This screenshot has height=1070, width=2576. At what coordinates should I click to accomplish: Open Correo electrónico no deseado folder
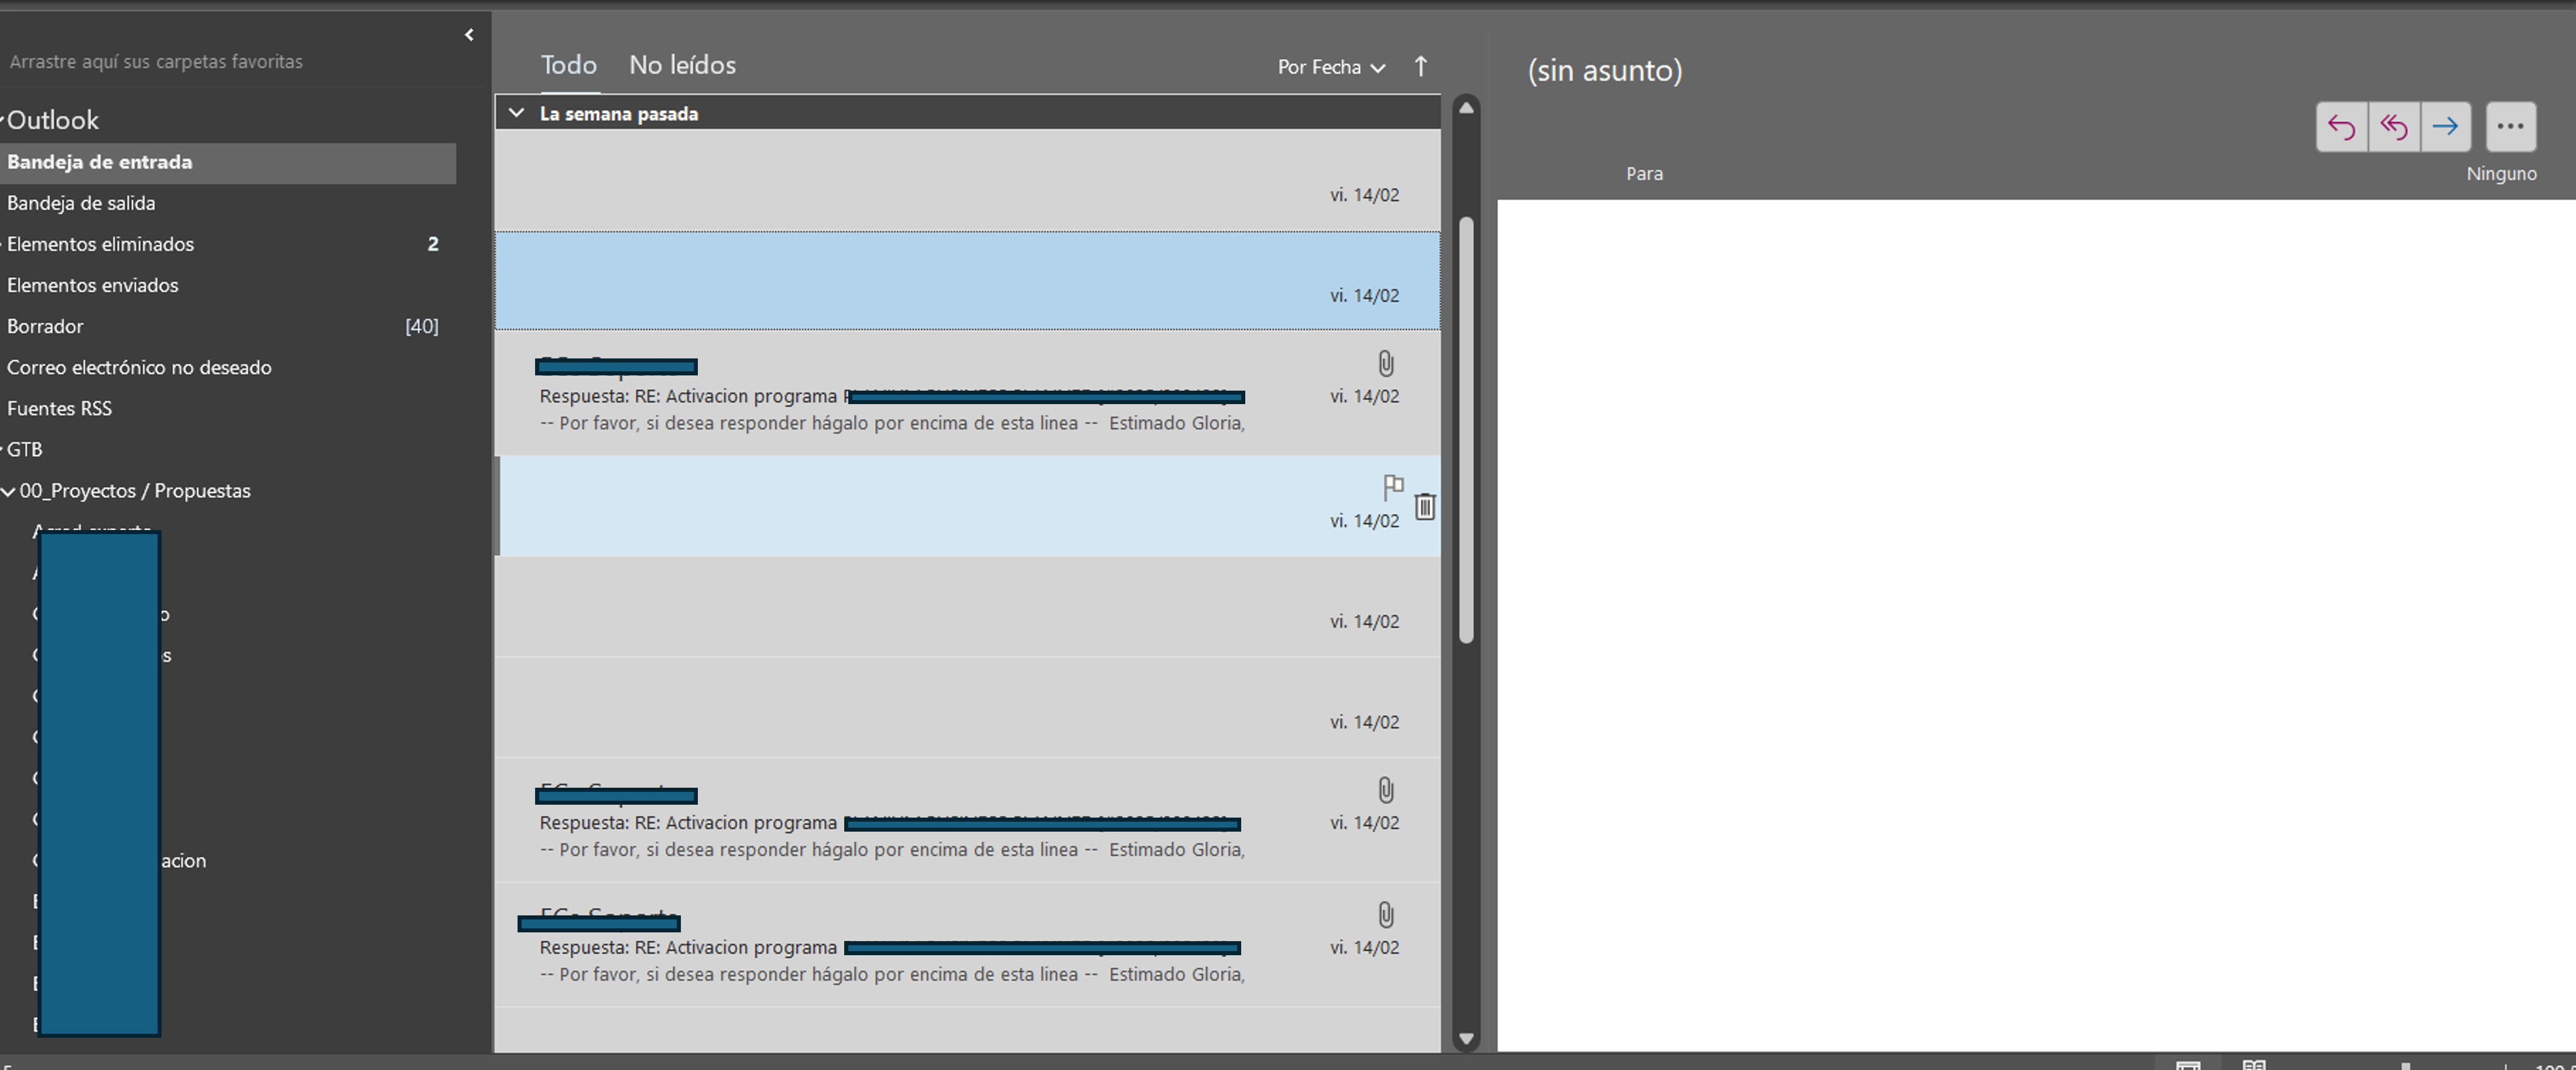click(228, 367)
